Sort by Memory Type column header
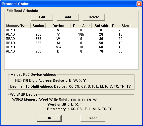This screenshot has width=143, height=126. click(x=17, y=26)
